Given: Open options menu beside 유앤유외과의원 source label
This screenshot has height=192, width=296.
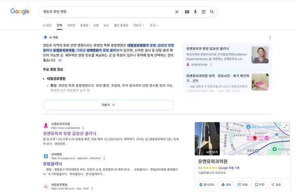Looking at the screenshot, I should tap(211, 65).
